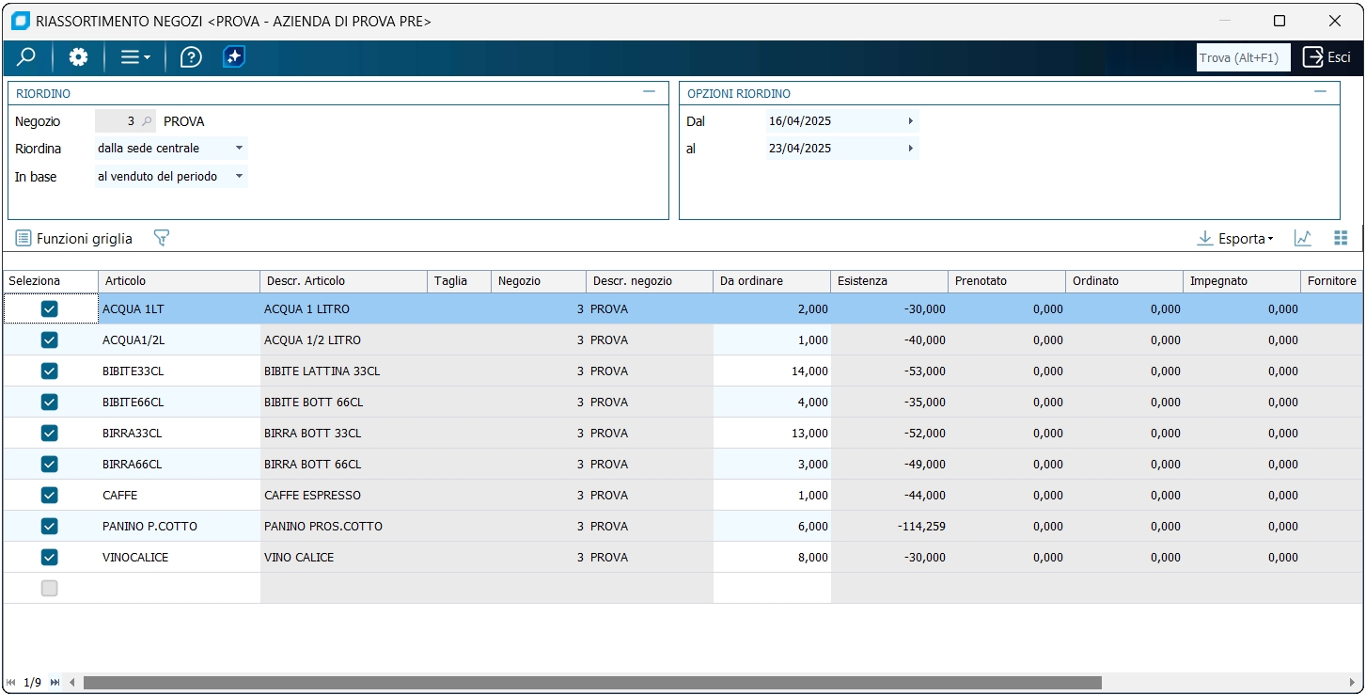
Task: Uncheck the ACQUA 1LT row checkbox
Action: pyautogui.click(x=50, y=309)
